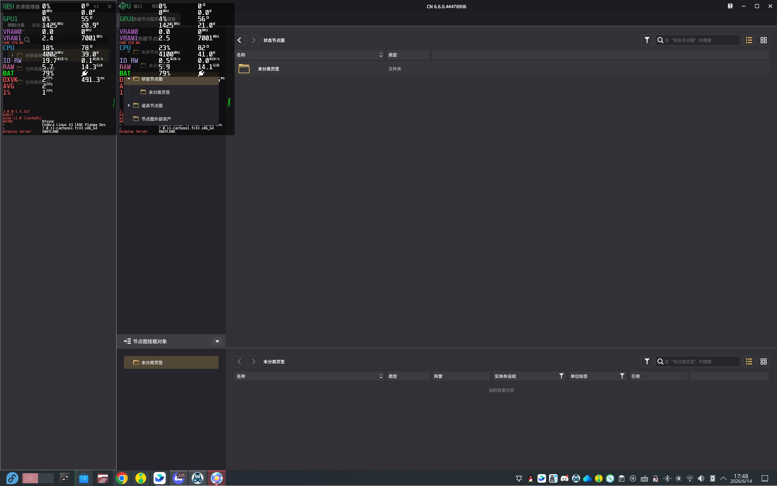Click the lower 未分类页签 breadcrumb label
Screen dimensions: 777x486
click(x=274, y=361)
